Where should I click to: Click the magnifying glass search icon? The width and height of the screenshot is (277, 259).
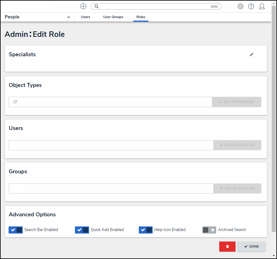pyautogui.click(x=96, y=6)
